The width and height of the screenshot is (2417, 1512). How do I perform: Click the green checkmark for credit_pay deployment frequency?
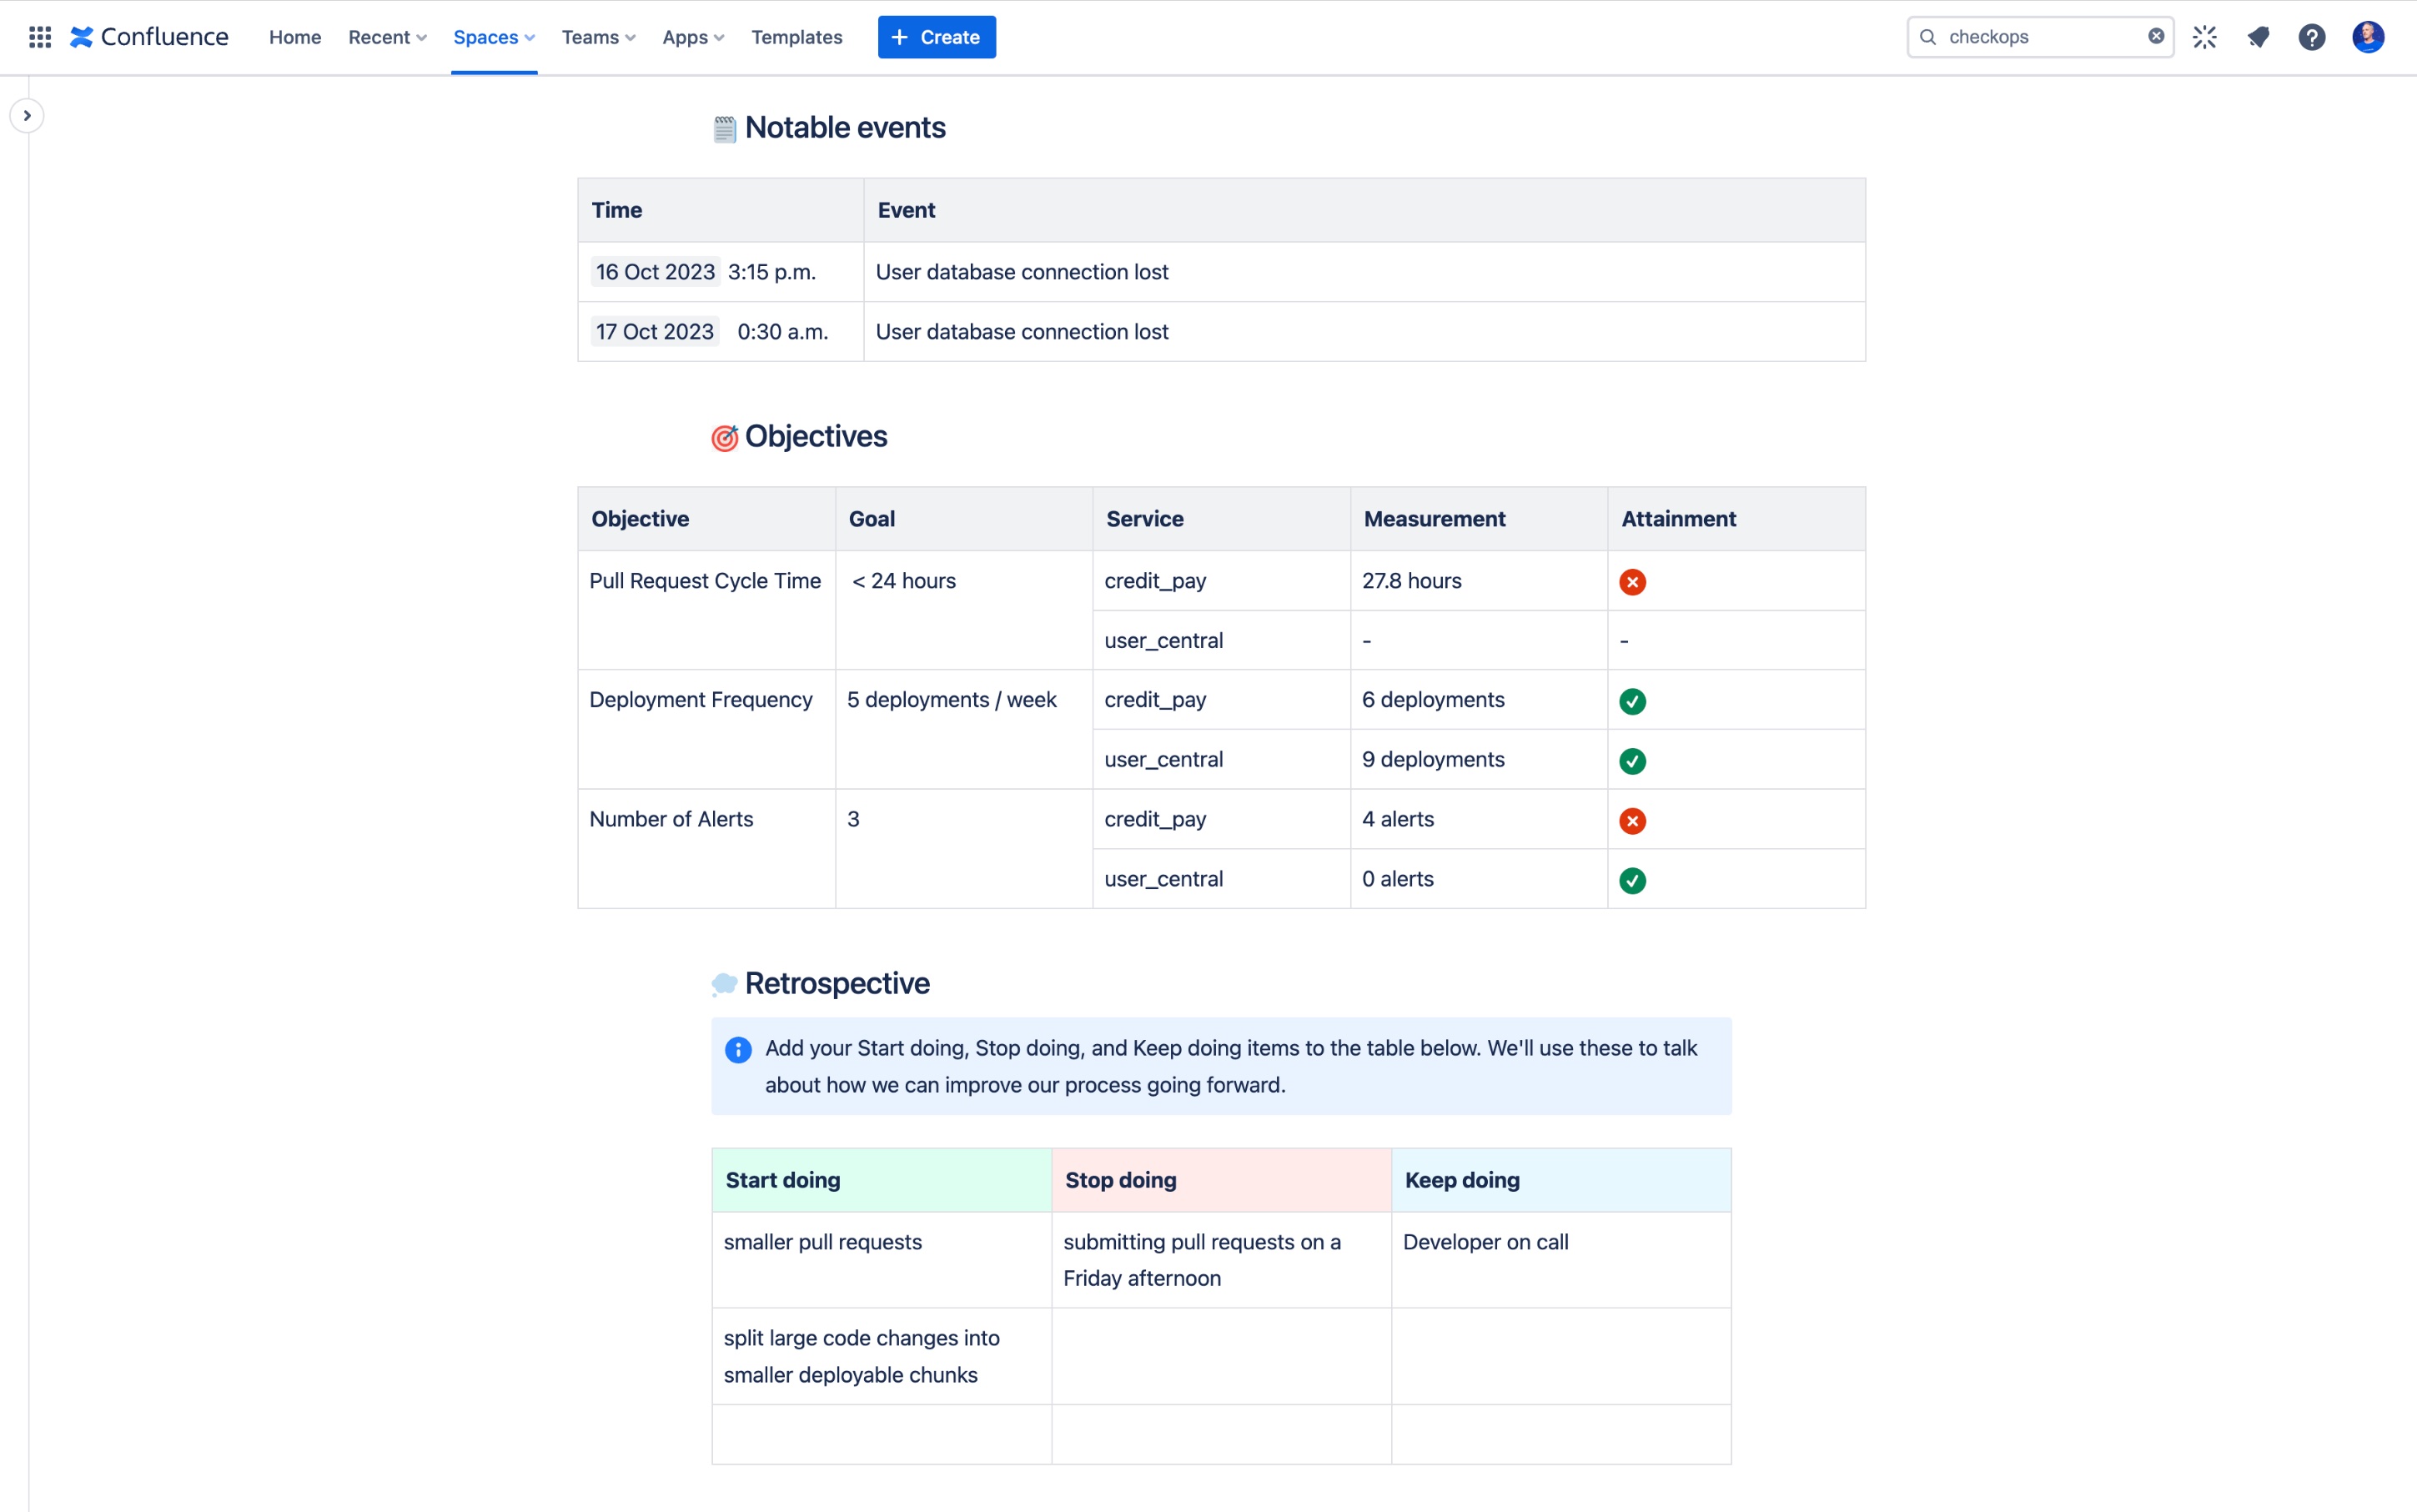(x=1631, y=701)
